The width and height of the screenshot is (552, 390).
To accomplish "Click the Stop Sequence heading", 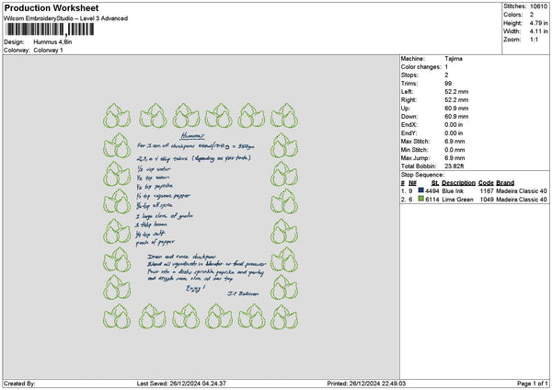I will (x=422, y=175).
